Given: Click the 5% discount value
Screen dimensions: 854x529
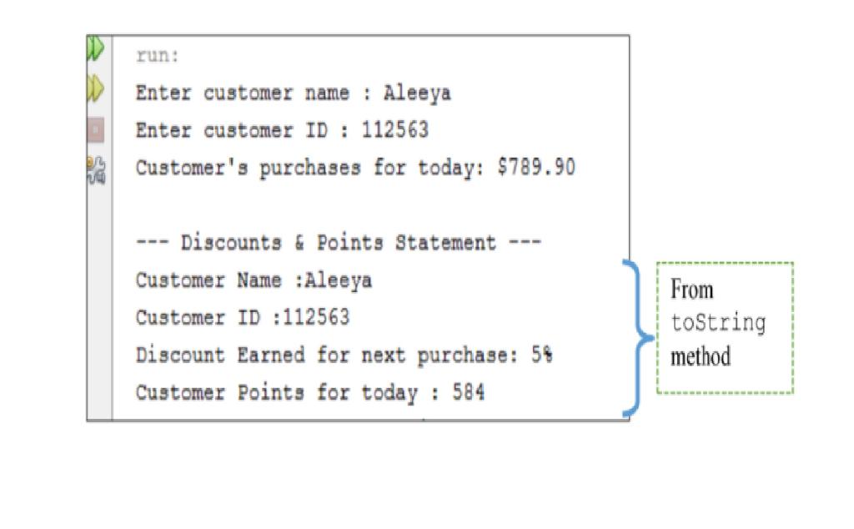Looking at the screenshot, I should (x=543, y=355).
